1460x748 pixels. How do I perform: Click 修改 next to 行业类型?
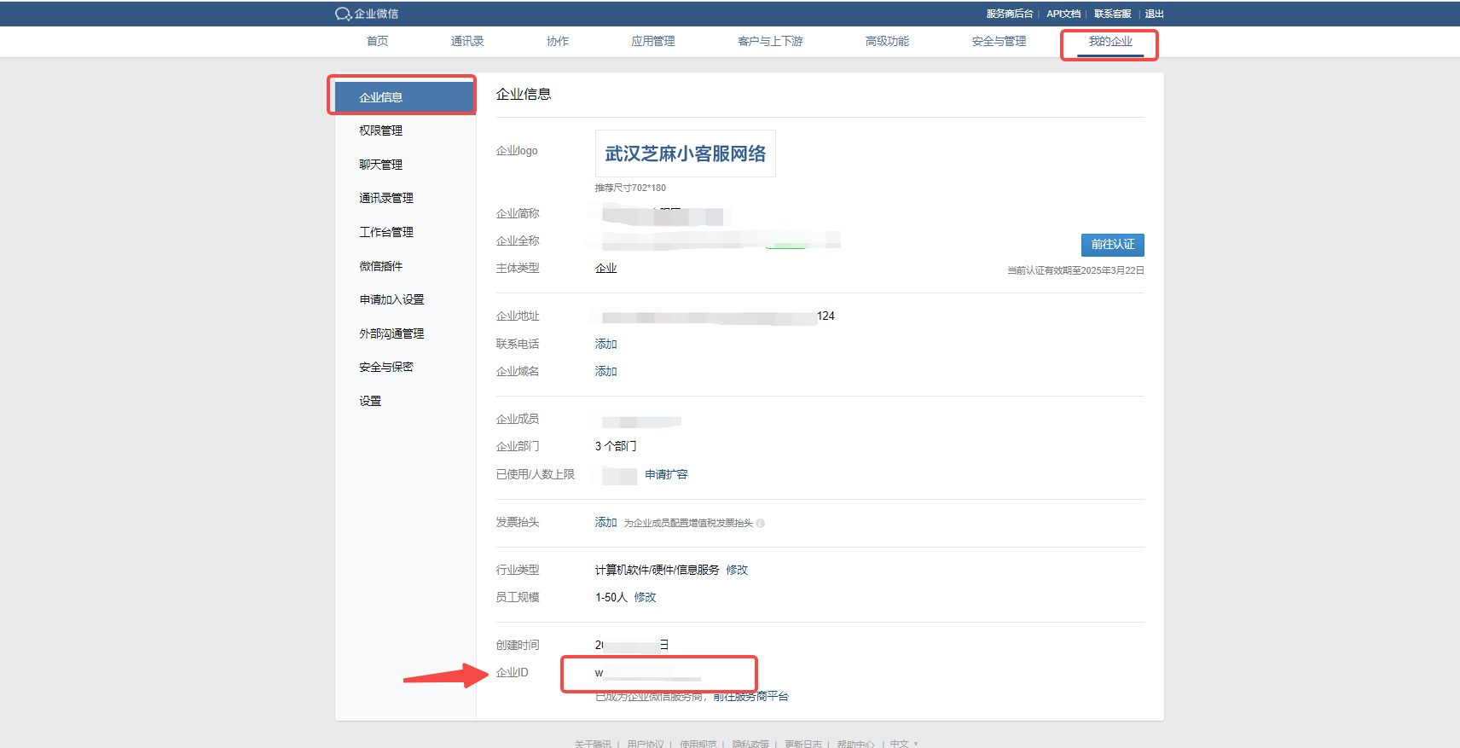point(737,570)
